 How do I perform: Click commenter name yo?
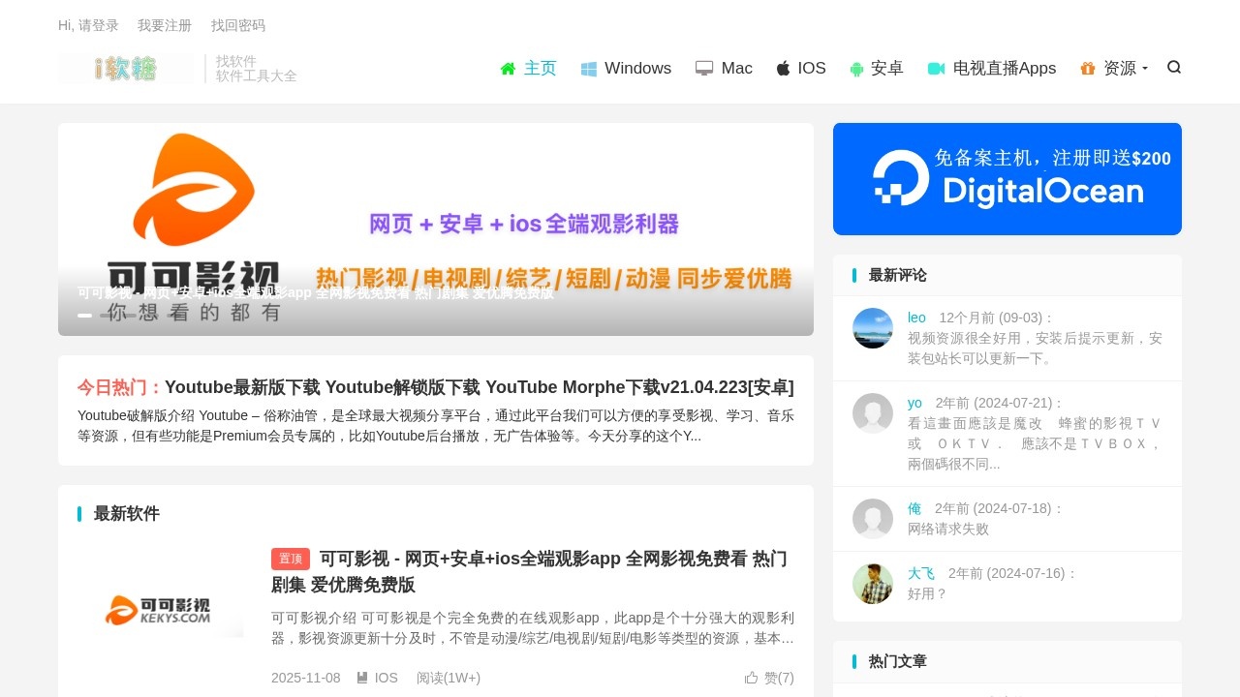coord(914,403)
